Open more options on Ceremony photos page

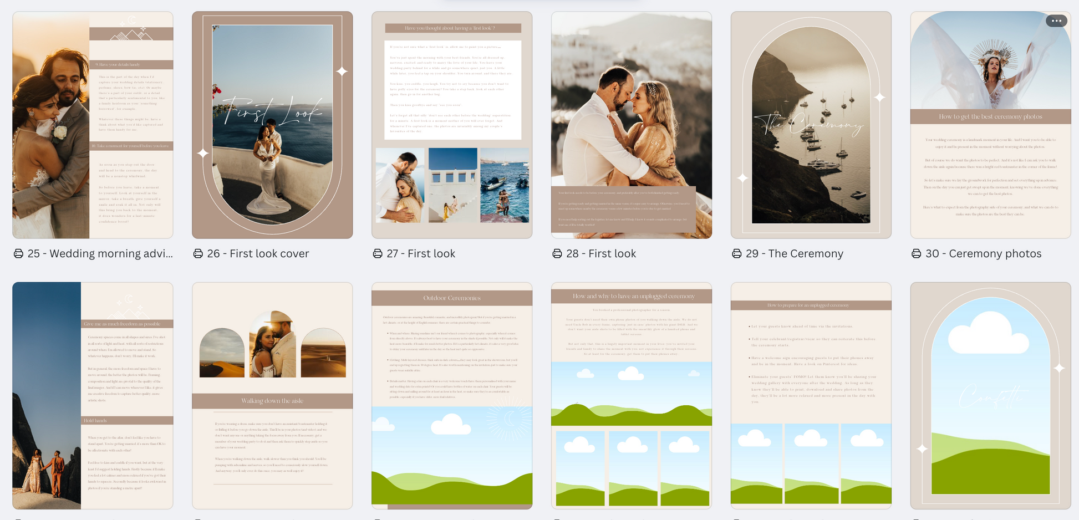click(1056, 21)
